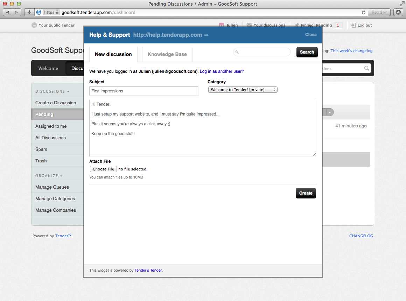Open Assigned to me in sidebar

pyautogui.click(x=51, y=126)
